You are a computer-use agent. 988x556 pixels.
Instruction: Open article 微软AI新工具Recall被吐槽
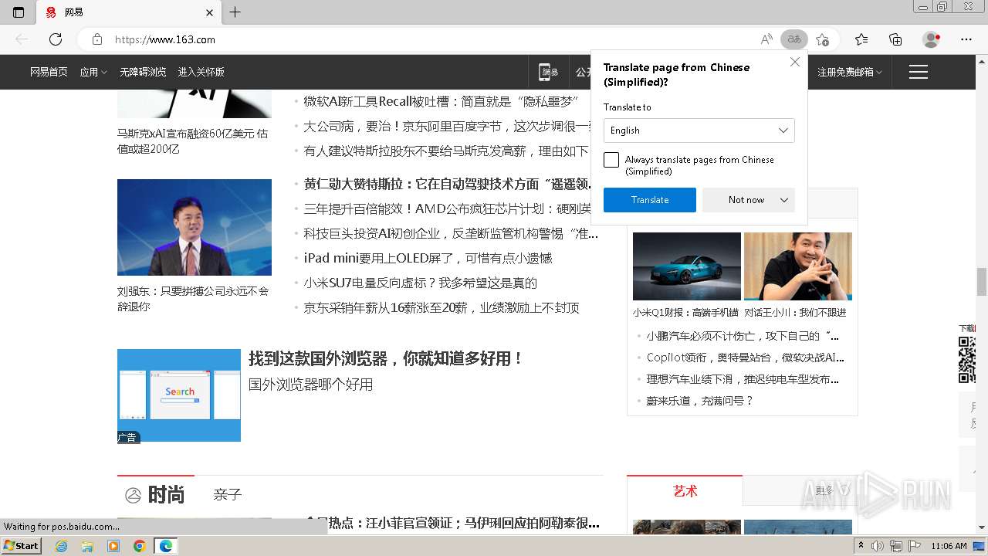point(442,102)
